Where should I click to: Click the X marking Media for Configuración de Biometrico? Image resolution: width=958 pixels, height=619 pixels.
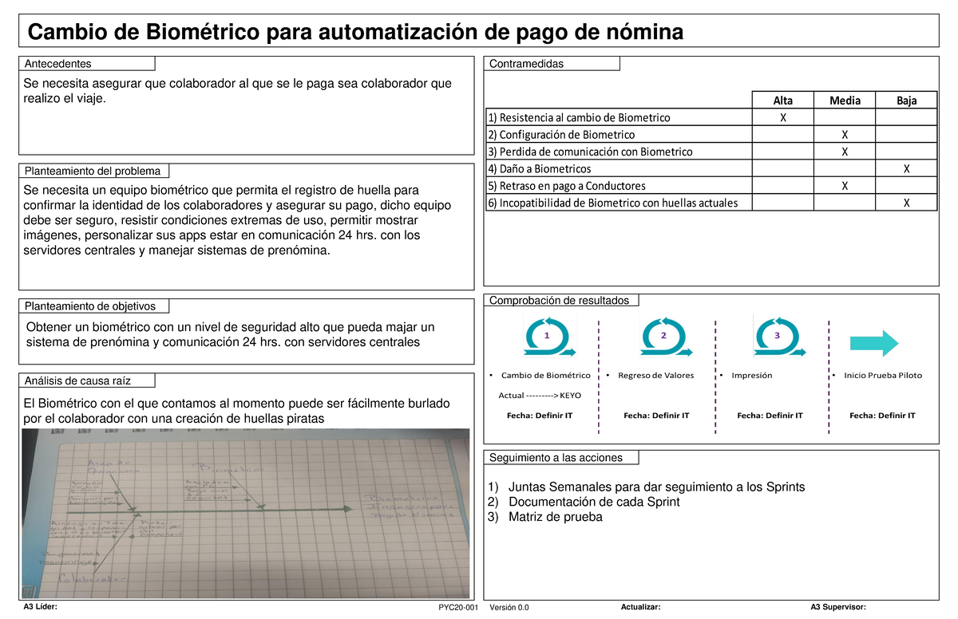(x=845, y=134)
